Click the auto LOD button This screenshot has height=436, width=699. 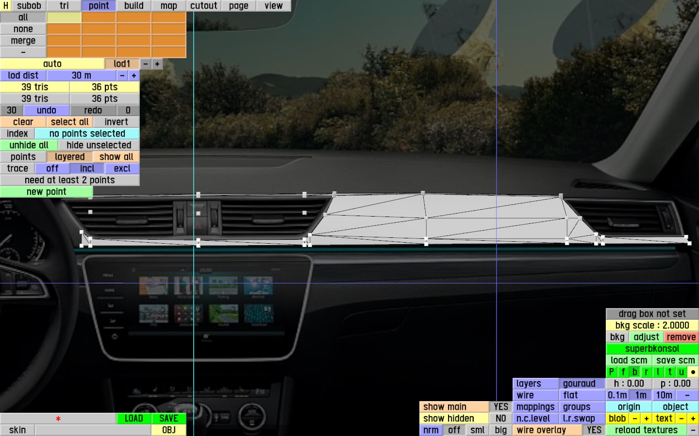point(52,64)
